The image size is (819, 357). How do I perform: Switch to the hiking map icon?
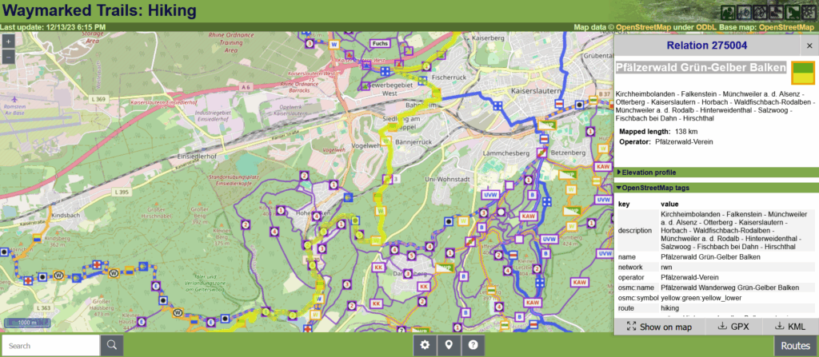pos(728,12)
